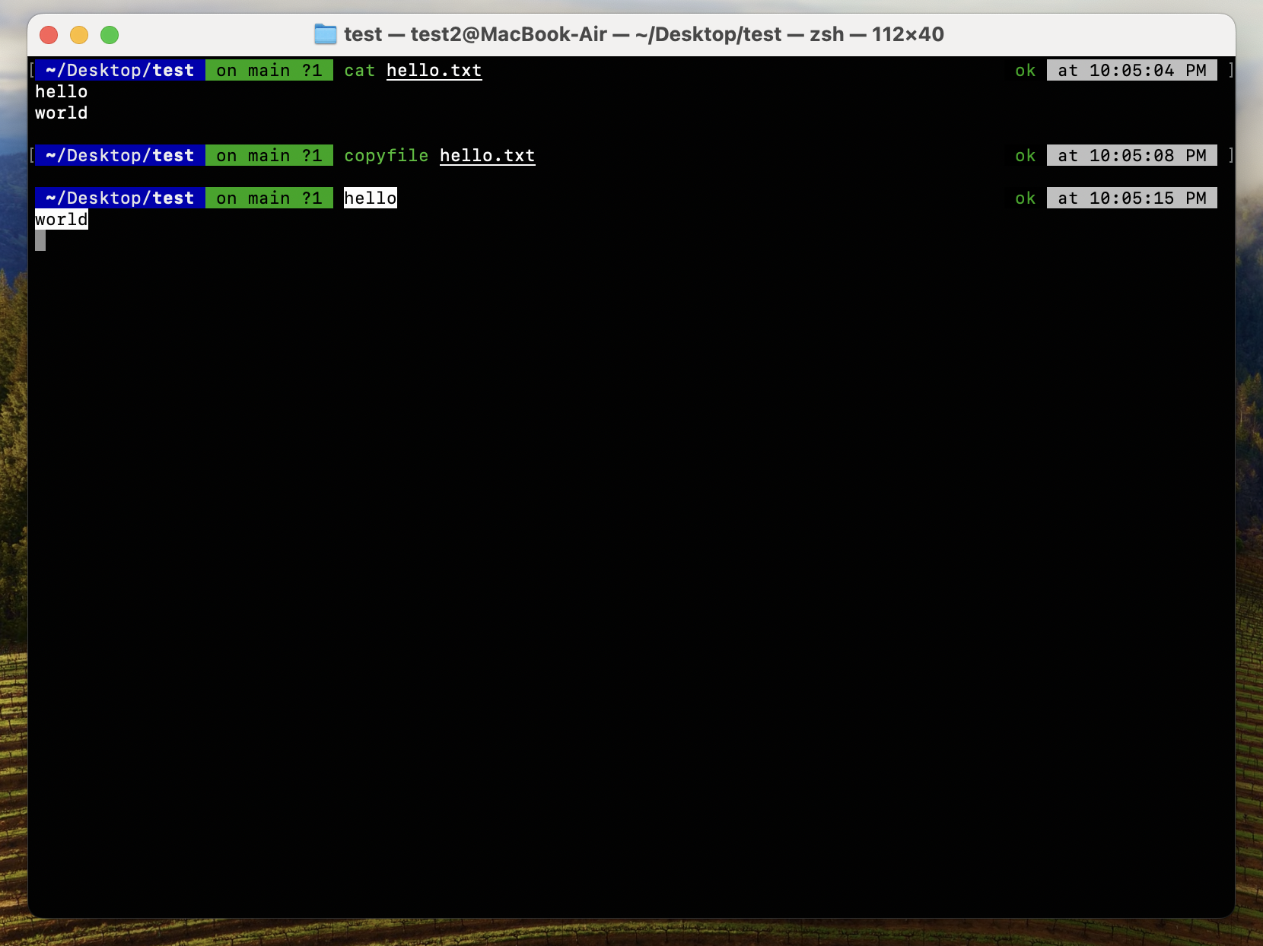Zoom the Terminal window with green button
The width and height of the screenshot is (1263, 946).
tap(110, 35)
